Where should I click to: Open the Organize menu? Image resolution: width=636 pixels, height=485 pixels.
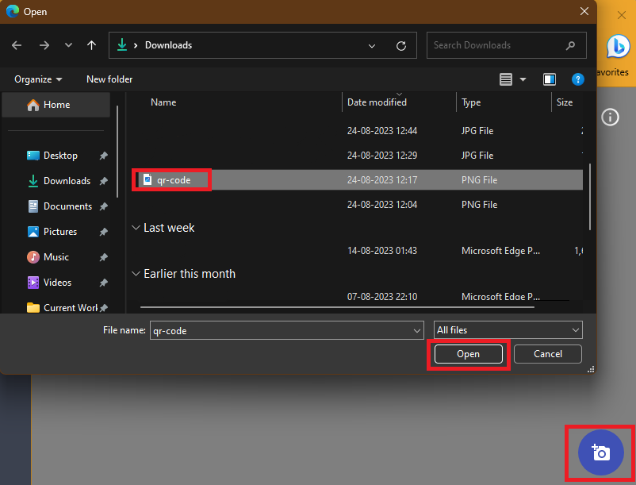pyautogui.click(x=38, y=79)
